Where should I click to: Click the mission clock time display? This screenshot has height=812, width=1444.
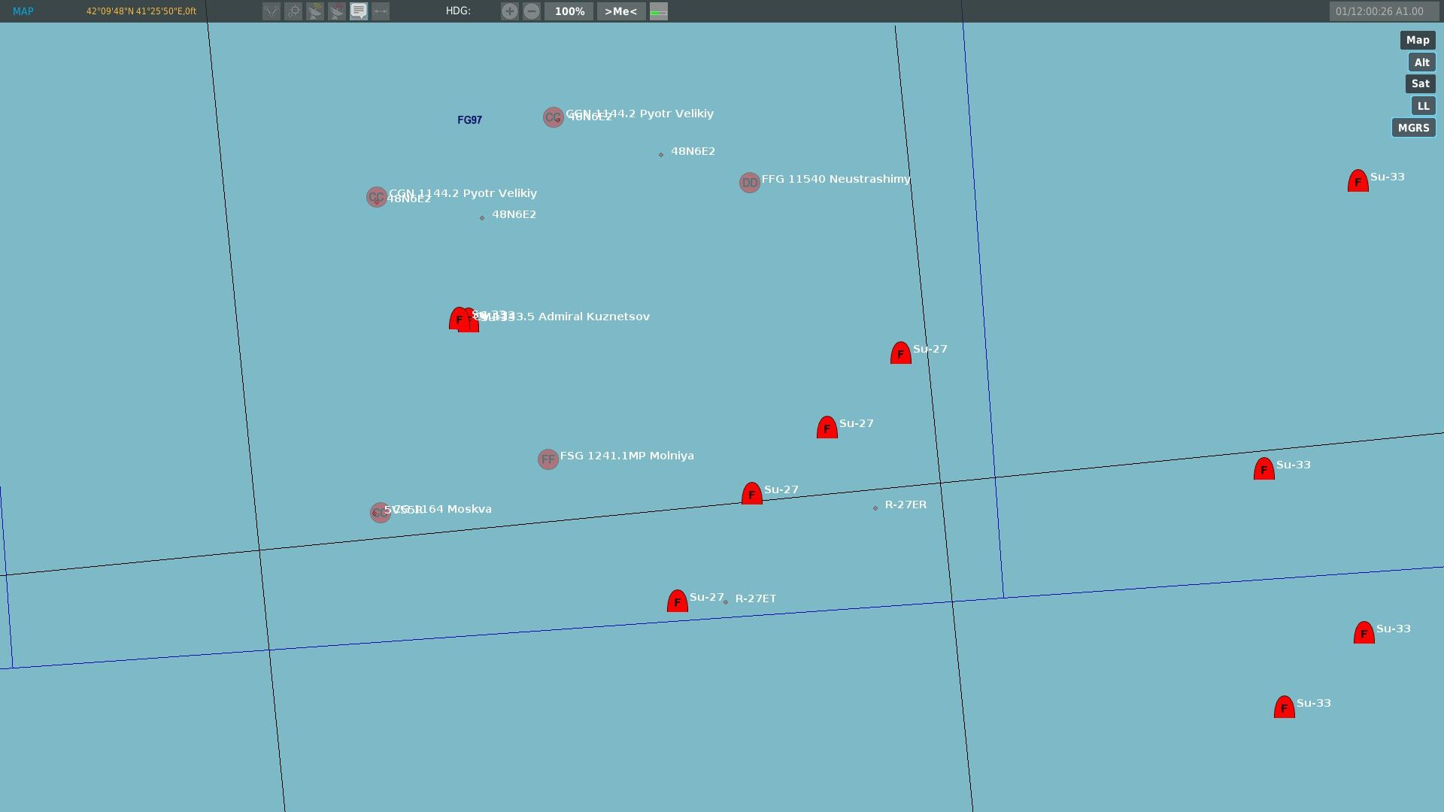click(x=1379, y=11)
